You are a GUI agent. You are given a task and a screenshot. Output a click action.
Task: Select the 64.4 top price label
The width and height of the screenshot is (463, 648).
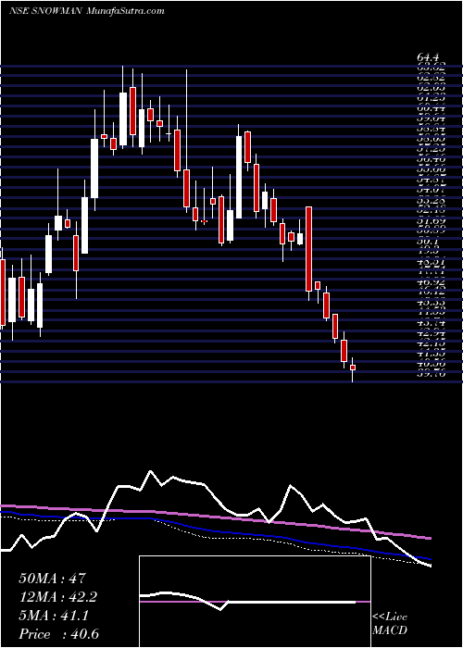pos(428,57)
